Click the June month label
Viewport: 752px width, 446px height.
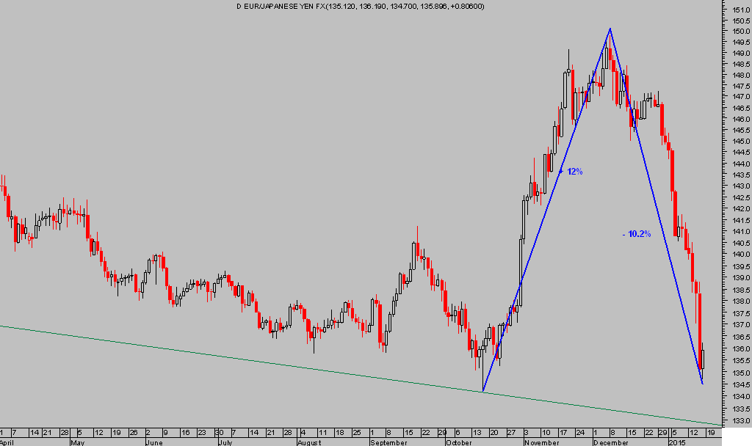point(152,442)
